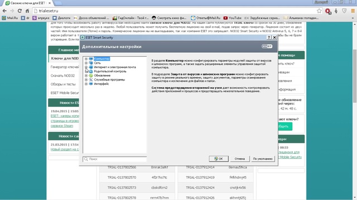Expand the Компьютер tree node
Viewport: 357px width, 200px height.
click(86, 59)
